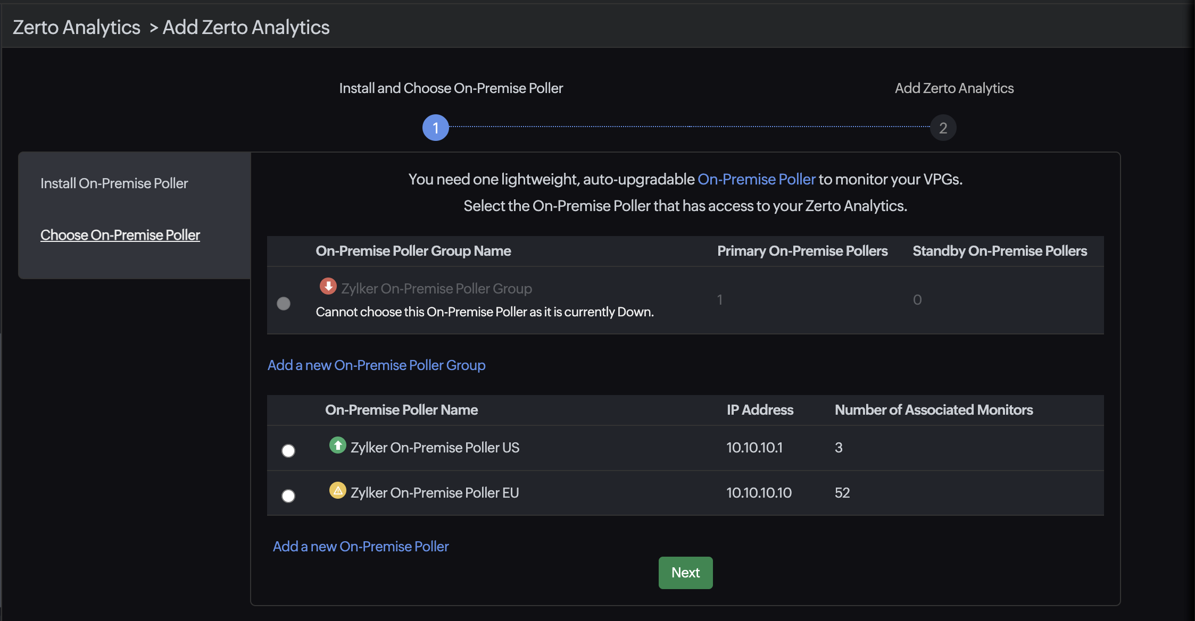Click the Standby On-Premise Pollers column header
This screenshot has height=621, width=1195.
(x=1000, y=250)
